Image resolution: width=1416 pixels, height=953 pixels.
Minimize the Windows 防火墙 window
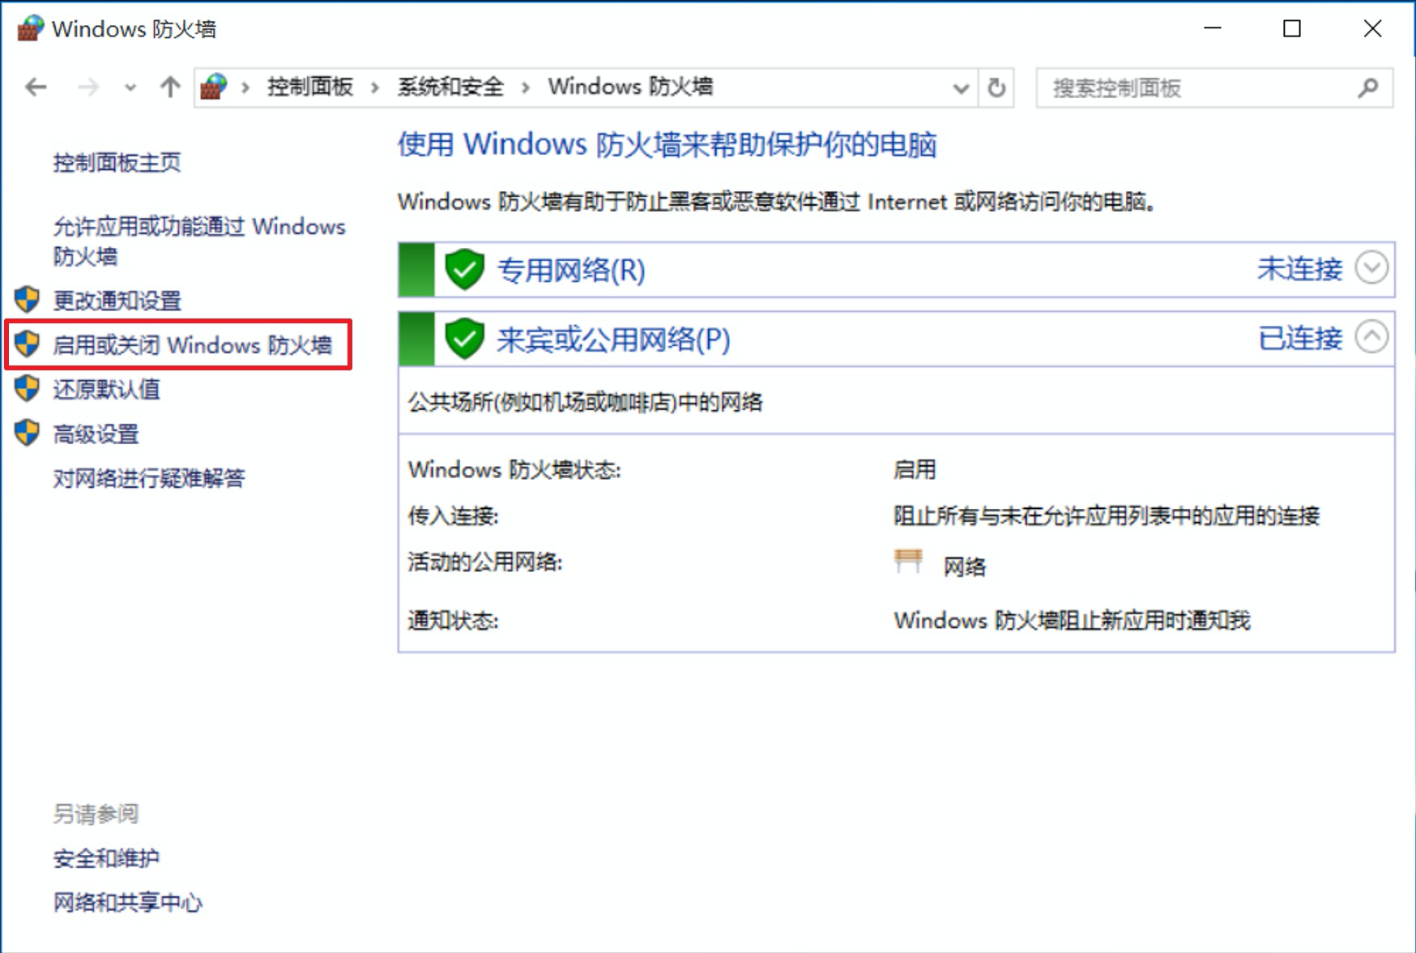coord(1213,28)
